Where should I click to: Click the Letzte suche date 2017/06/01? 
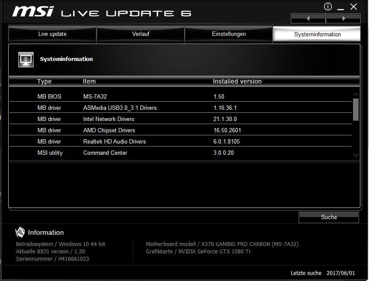(340, 273)
